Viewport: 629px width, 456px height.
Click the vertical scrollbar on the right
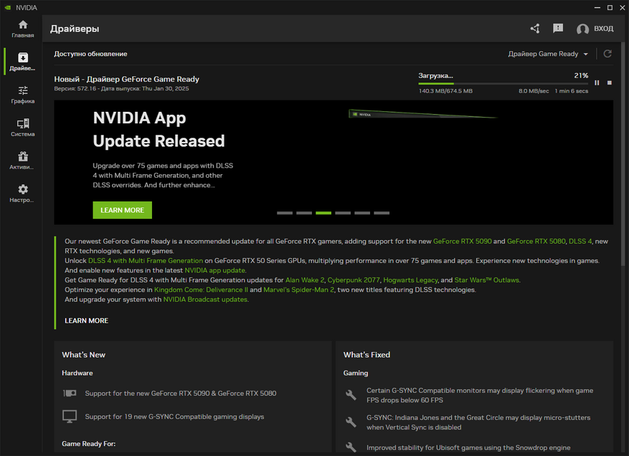click(623, 153)
